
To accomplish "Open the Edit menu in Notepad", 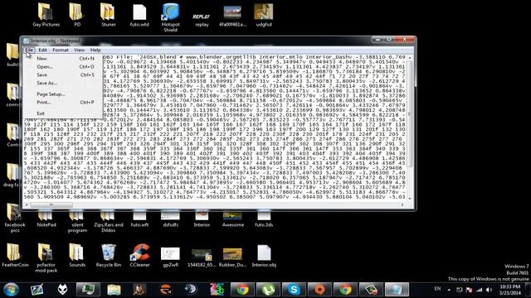I will coord(42,50).
